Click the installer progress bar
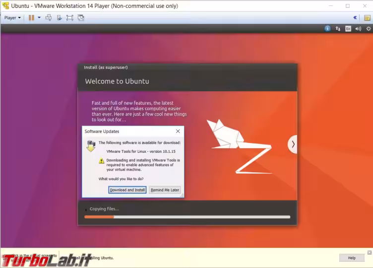 (187, 217)
